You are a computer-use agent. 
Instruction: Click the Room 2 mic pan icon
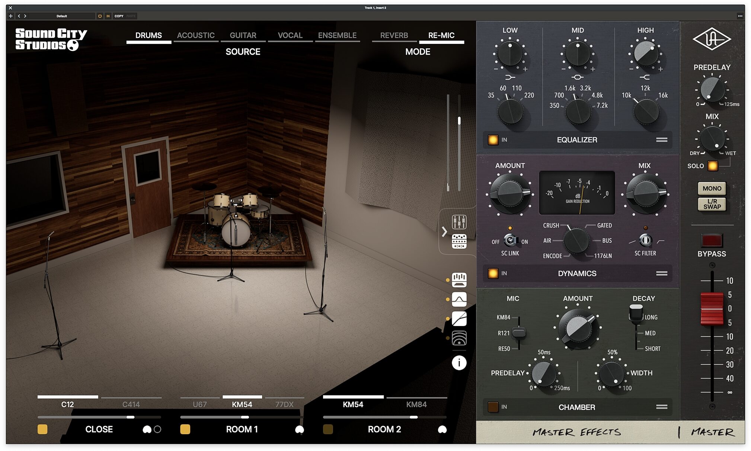pyautogui.click(x=442, y=429)
